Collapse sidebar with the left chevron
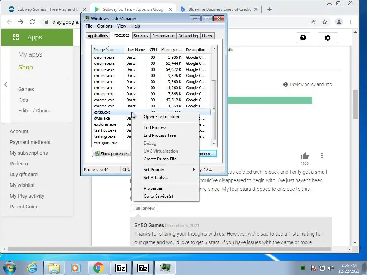The width and height of the screenshot is (367, 275). (6, 85)
